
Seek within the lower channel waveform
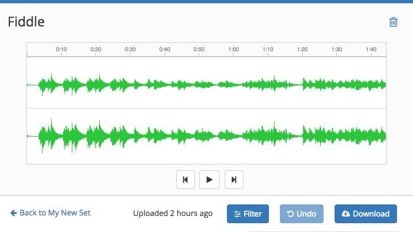click(206, 136)
